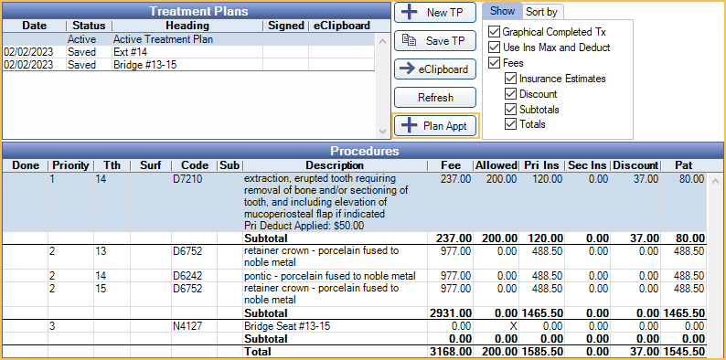This screenshot has height=360, width=726.
Task: Toggle the Discount checkbox
Action: click(511, 94)
